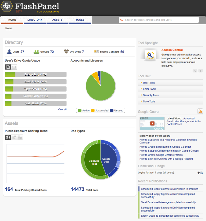The image size is (206, 221).
Task: Click the logins count 113
Action: click(200, 173)
